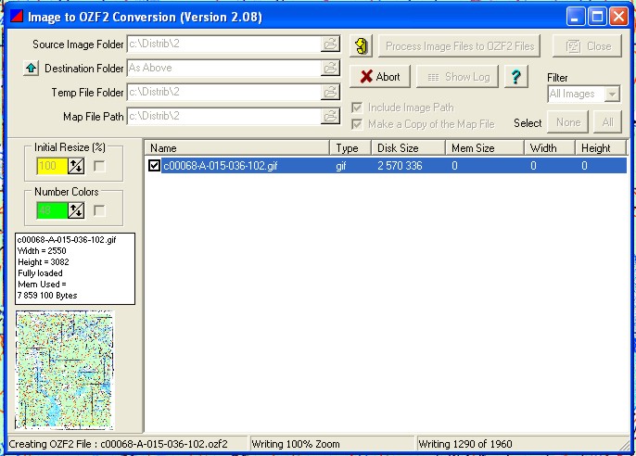Image resolution: width=636 pixels, height=456 pixels.
Task: Toggle the Number Colors checkbox
Action: pyautogui.click(x=99, y=210)
